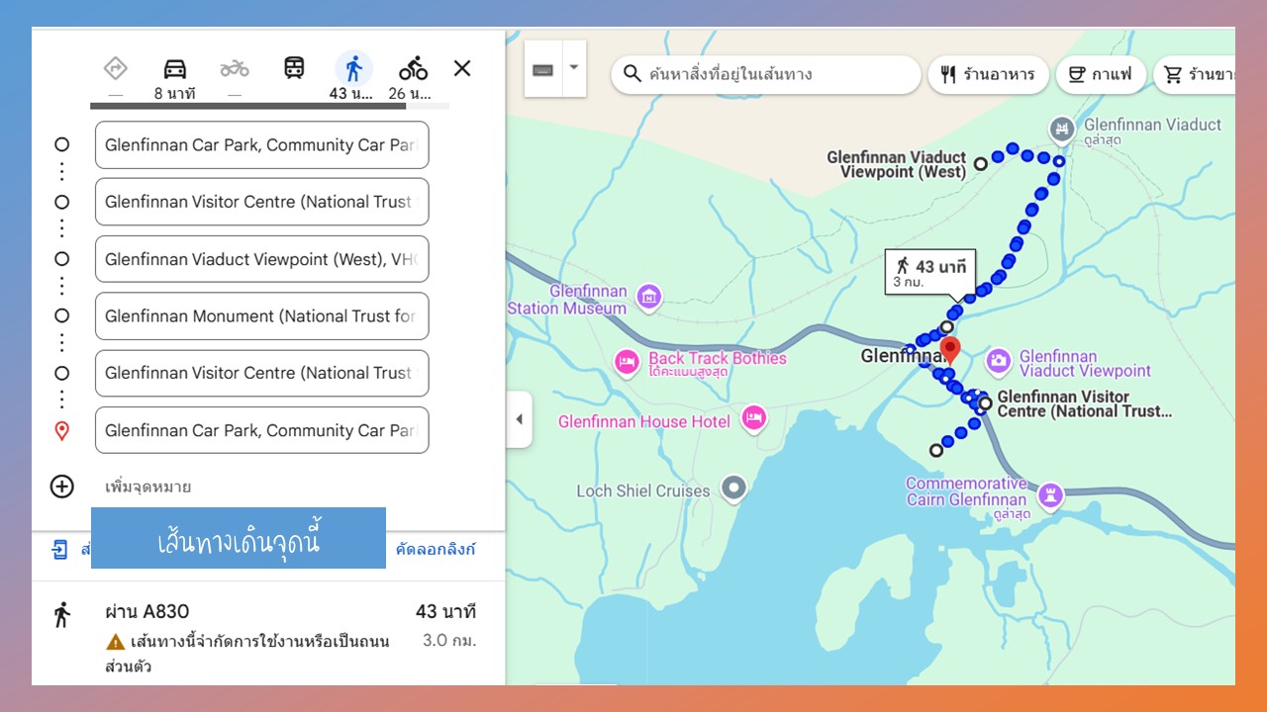This screenshot has height=712, width=1267.
Task: Click คัดลอกลิงก์ copy link
Action: point(436,549)
